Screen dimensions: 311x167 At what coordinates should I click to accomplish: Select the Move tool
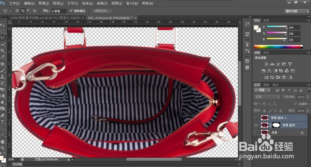tap(2, 25)
